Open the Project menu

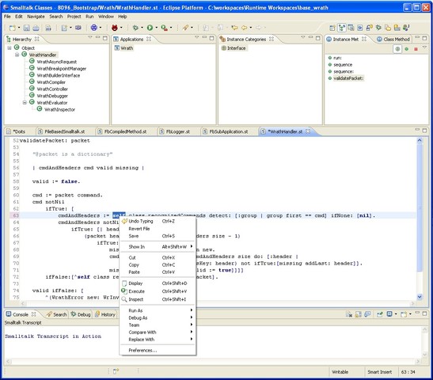74,17
